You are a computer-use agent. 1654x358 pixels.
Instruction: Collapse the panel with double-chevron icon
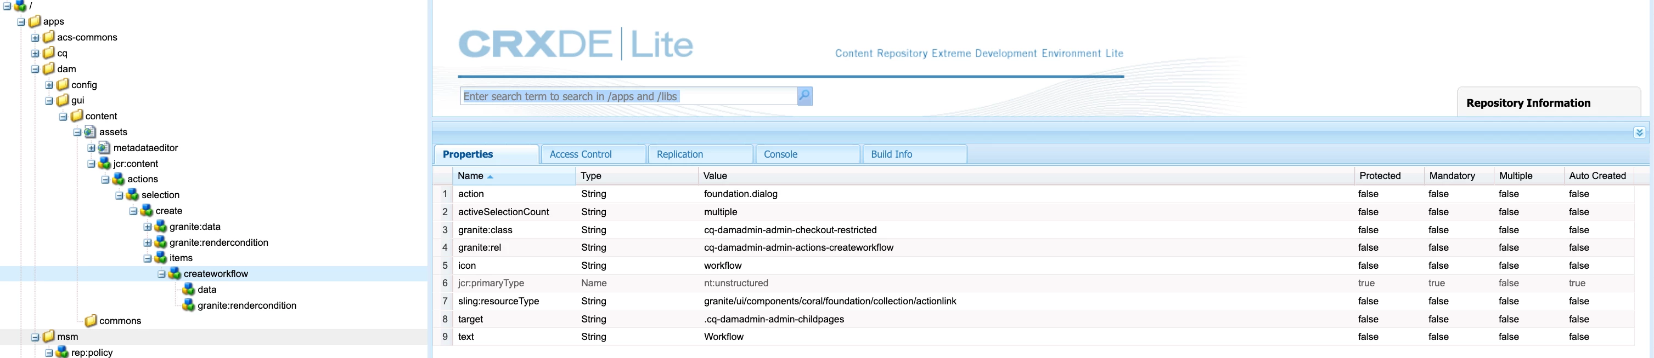point(1639,132)
